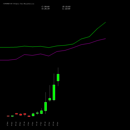Click the green candle above 21 Apr

50,99
